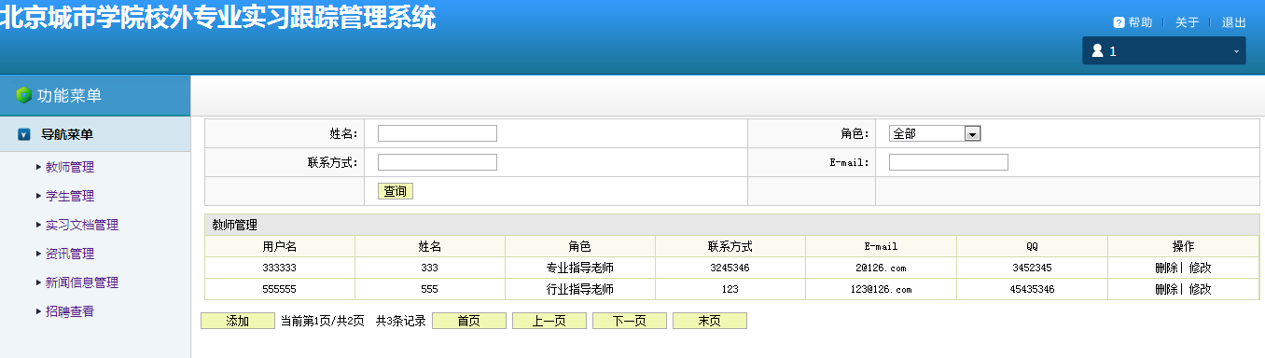Go to 首页 of the list
1265x358 pixels.
pos(469,321)
